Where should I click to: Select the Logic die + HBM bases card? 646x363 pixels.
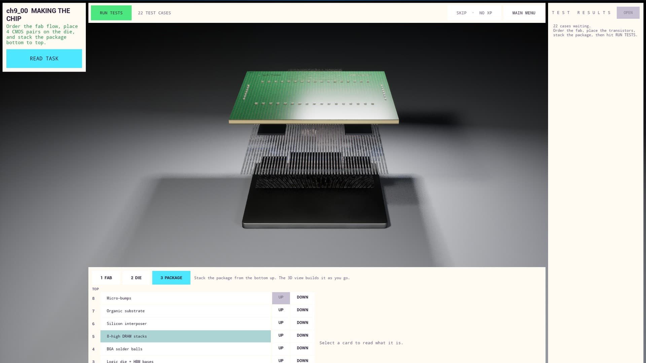tap(185, 360)
